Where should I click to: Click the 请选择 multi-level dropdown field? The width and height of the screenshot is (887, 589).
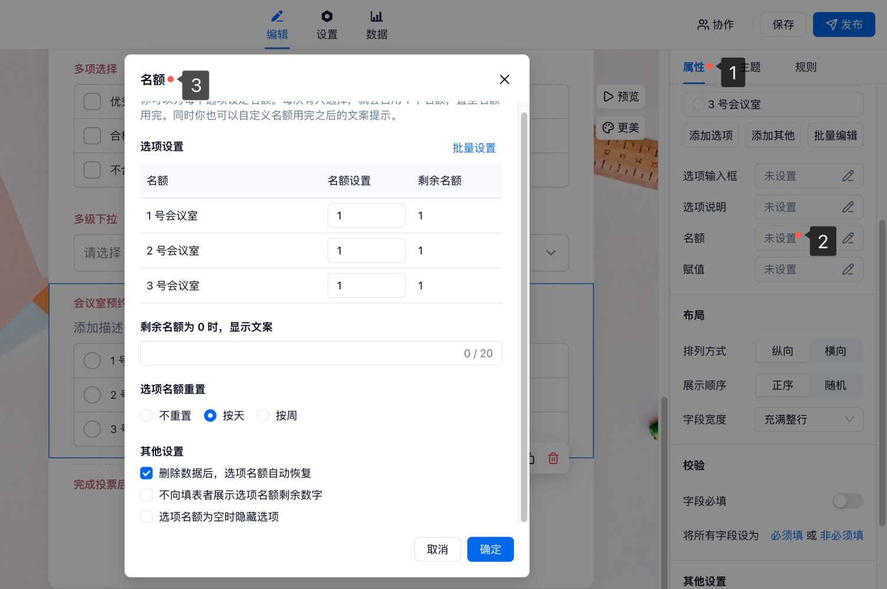pyautogui.click(x=321, y=253)
